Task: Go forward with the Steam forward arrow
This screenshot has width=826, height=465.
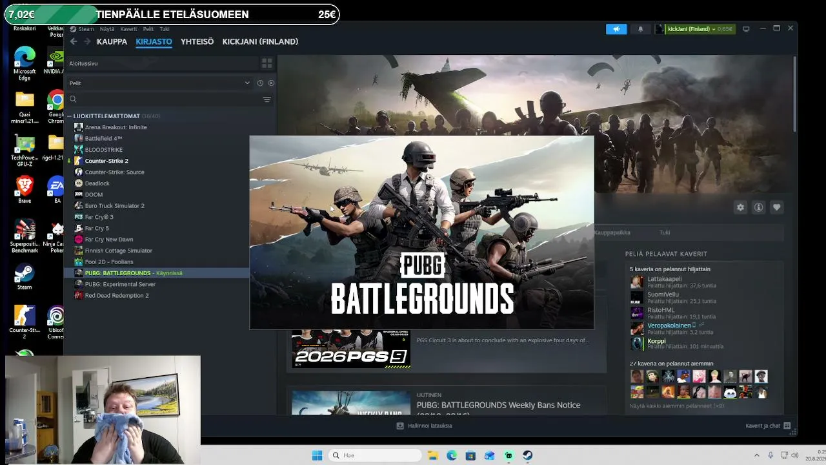Action: 87,41
